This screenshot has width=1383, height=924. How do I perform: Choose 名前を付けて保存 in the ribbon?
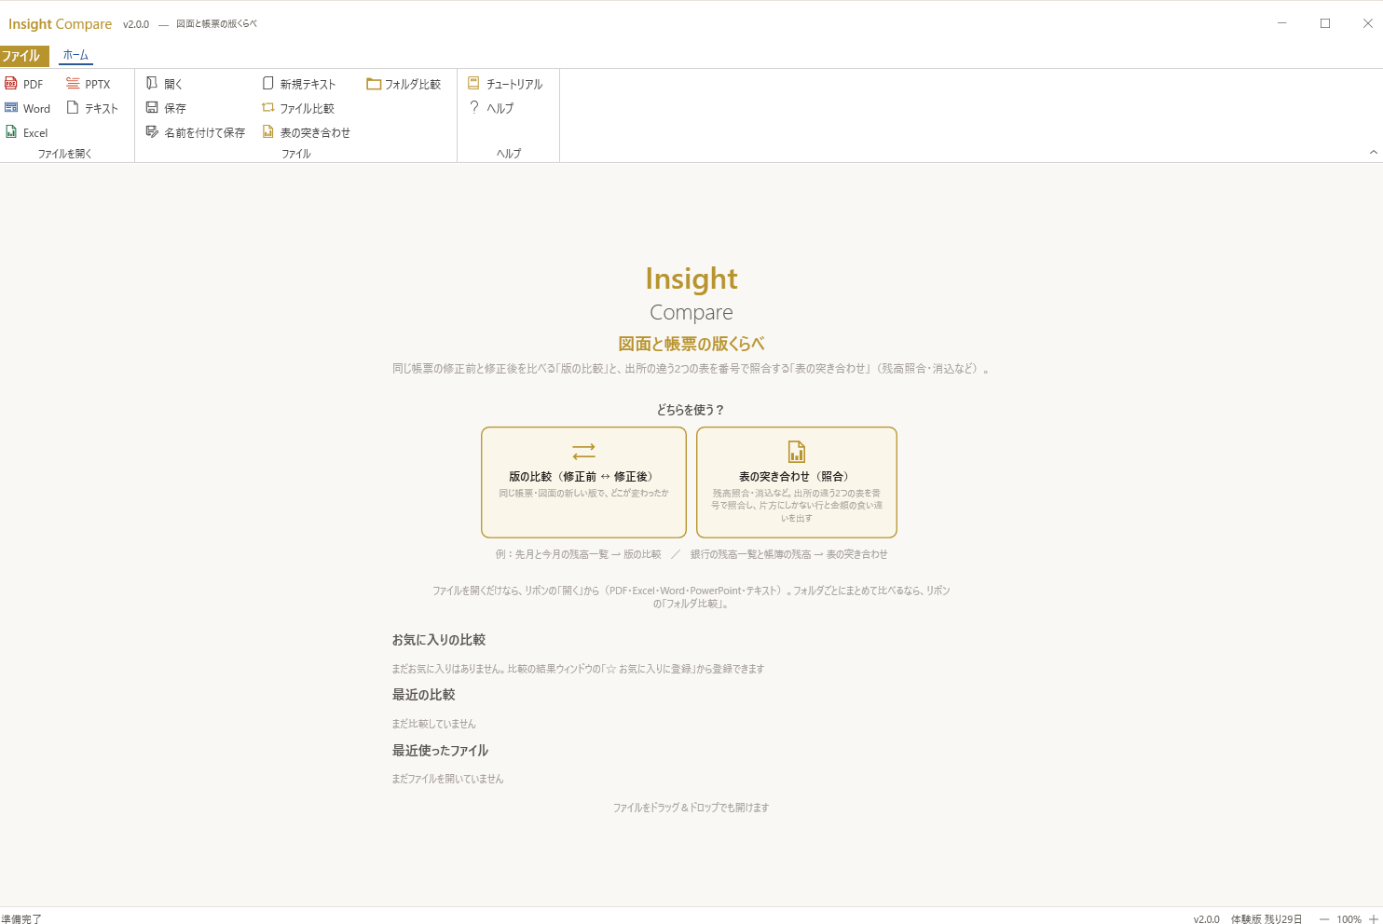click(x=196, y=132)
